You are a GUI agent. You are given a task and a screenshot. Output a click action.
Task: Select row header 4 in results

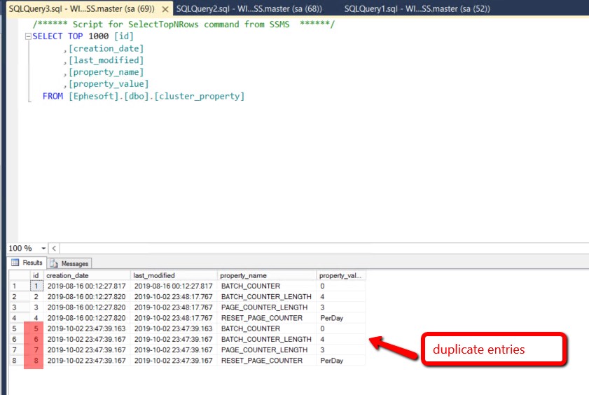pyautogui.click(x=20, y=318)
